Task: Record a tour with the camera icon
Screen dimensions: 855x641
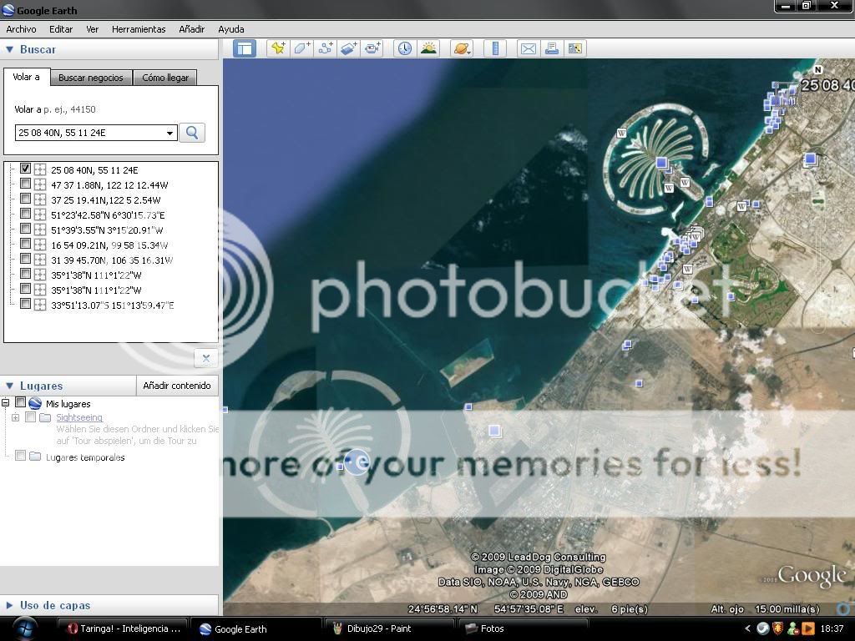Action: pyautogui.click(x=372, y=48)
